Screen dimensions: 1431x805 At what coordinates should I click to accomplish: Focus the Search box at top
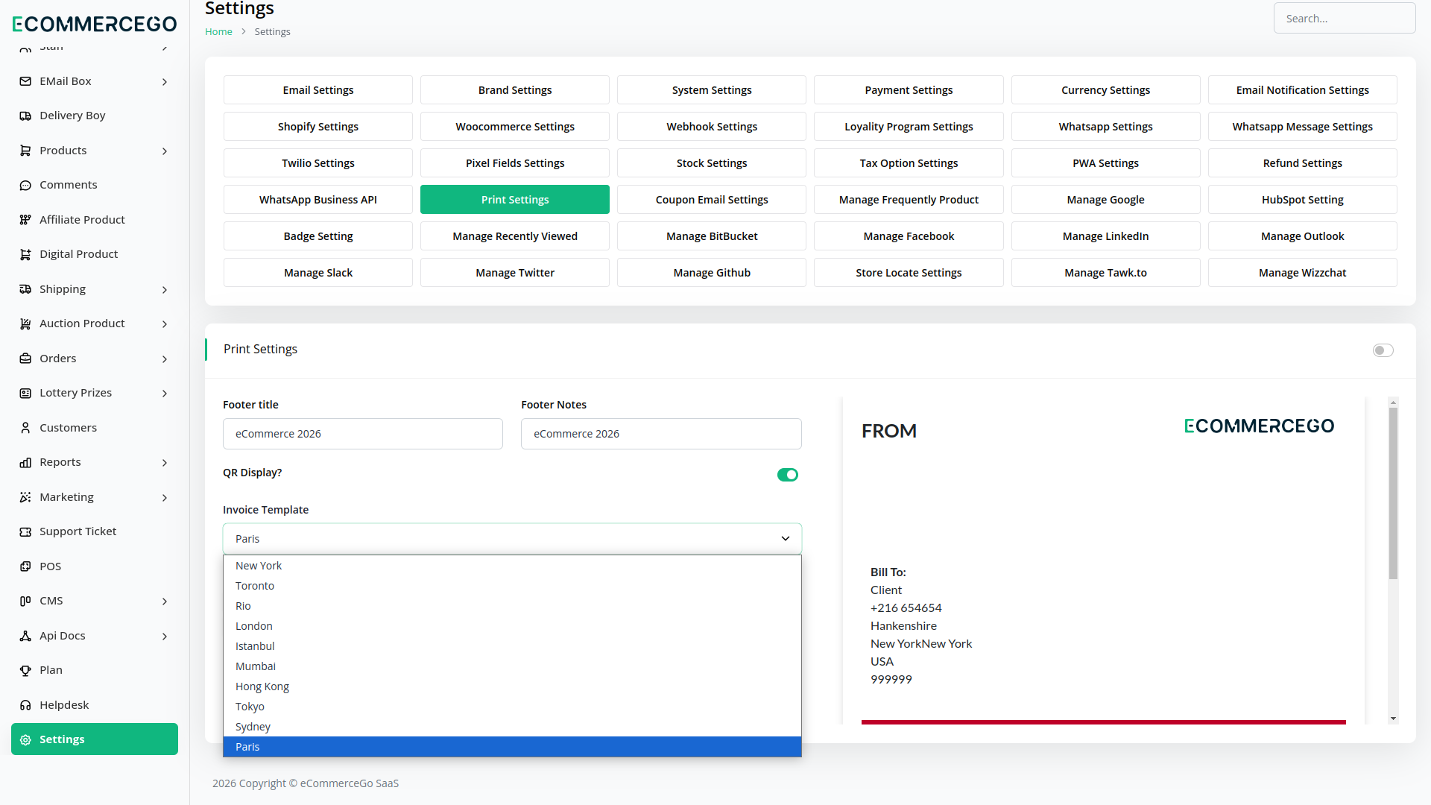pyautogui.click(x=1344, y=19)
